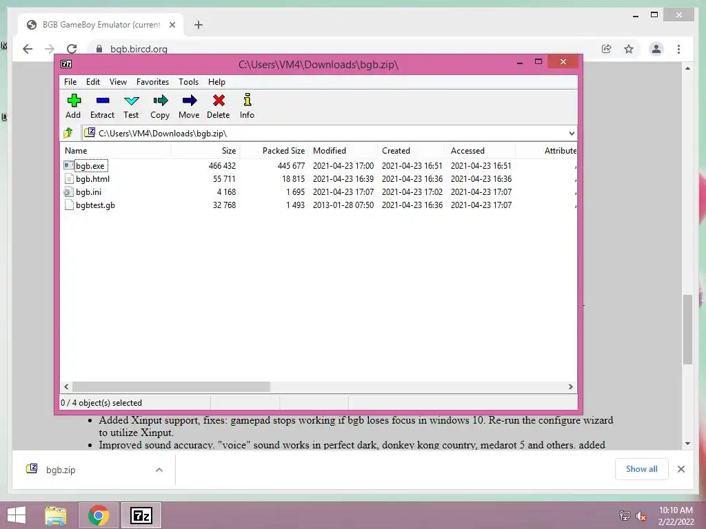Click packed size value 18 815

click(293, 178)
